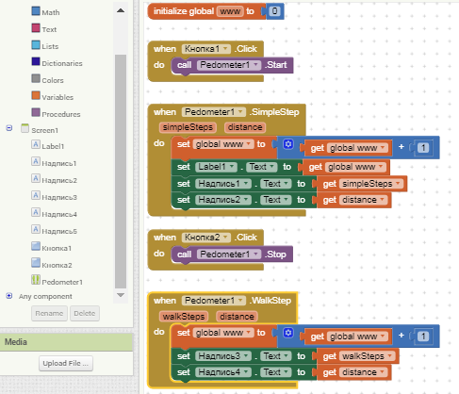Select the simpleSteps event parameter
The image size is (459, 394).
pos(188,127)
